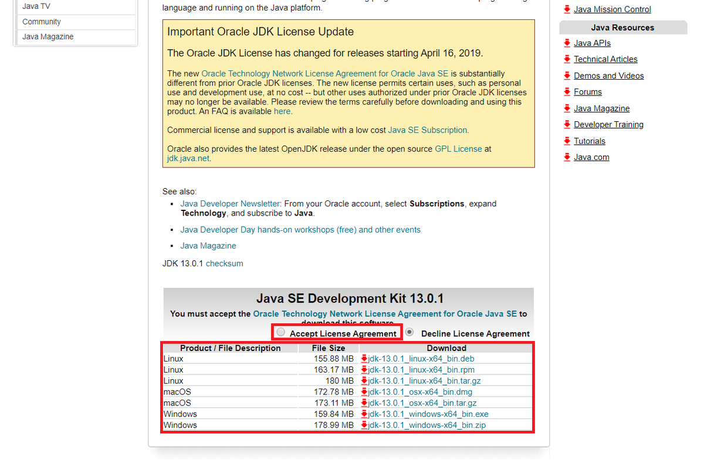The image size is (704, 470).
Task: Click the red arrow icon next to Java Mission Control
Action: [567, 9]
